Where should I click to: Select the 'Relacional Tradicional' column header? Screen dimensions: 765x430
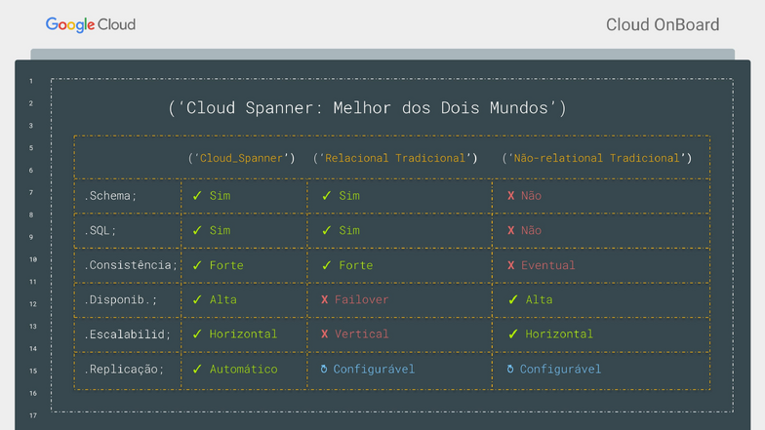coord(395,158)
